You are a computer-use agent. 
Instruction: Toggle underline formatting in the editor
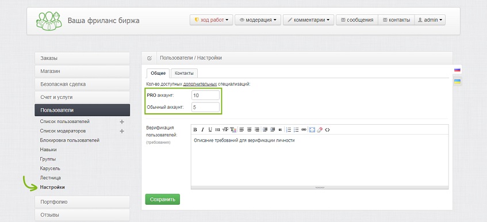(210, 129)
